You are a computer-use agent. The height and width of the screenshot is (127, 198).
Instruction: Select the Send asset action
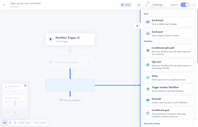pos(169,33)
